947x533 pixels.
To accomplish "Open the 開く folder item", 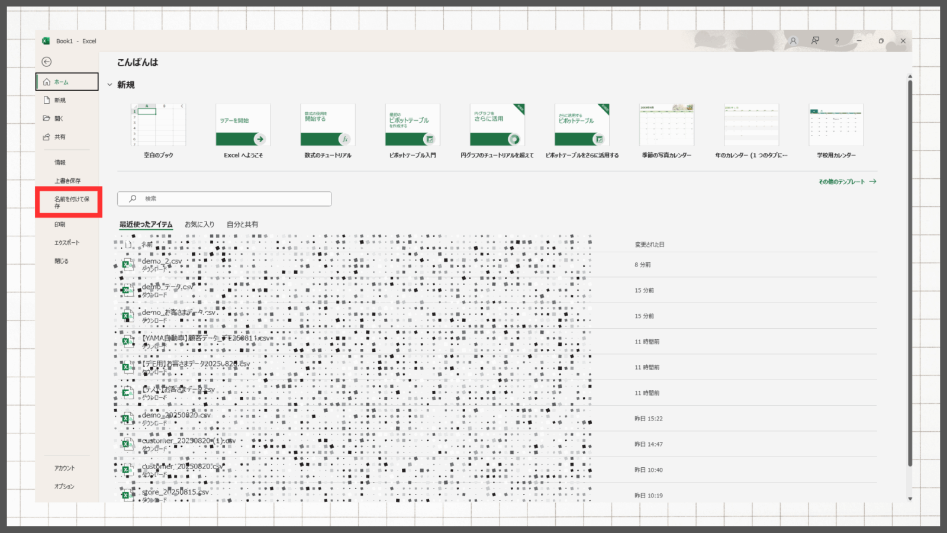I will click(x=59, y=118).
